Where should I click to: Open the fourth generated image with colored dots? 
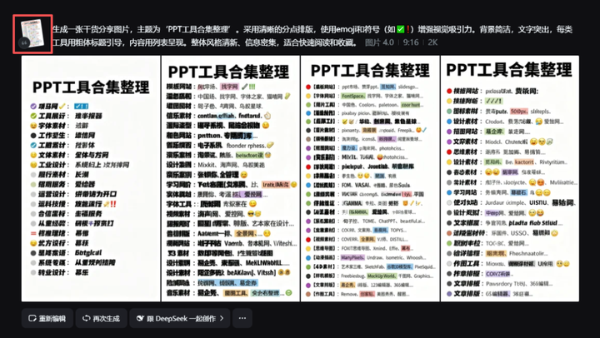point(510,178)
